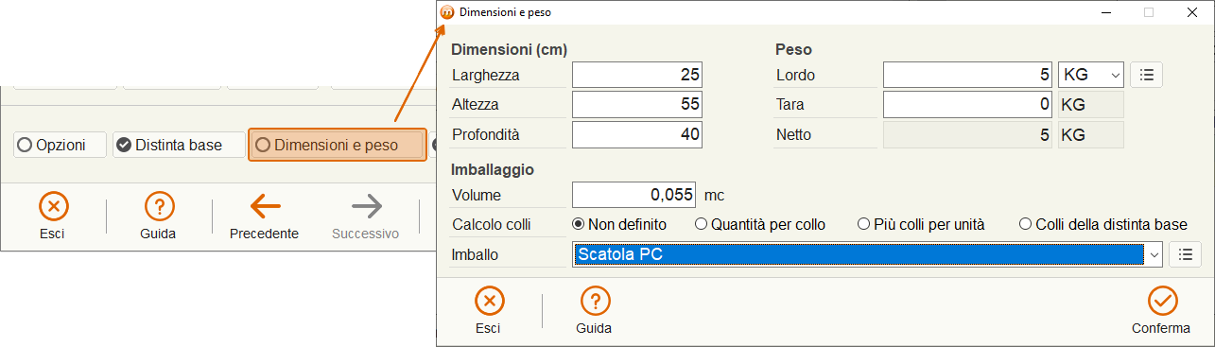This screenshot has width=1215, height=347.
Task: Select Quantità per collo option
Action: click(760, 224)
